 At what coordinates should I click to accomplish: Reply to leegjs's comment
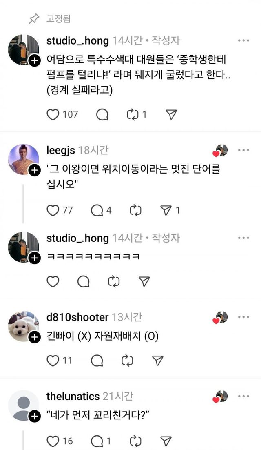[x=97, y=210]
